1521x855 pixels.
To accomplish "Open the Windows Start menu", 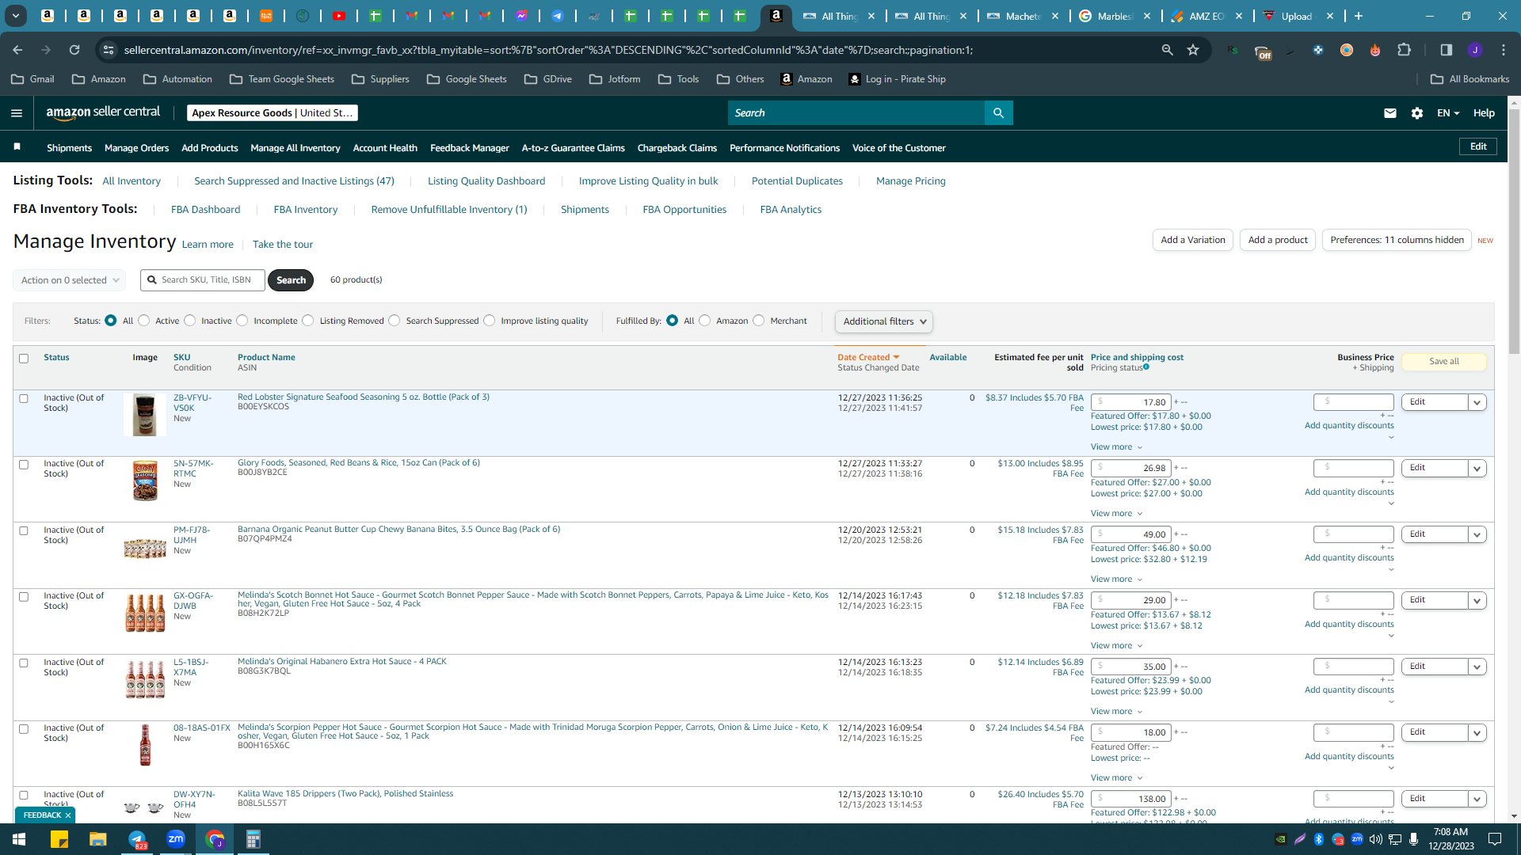I will [19, 839].
